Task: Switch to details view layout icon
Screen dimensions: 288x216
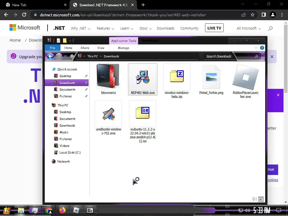Action: pos(255,199)
